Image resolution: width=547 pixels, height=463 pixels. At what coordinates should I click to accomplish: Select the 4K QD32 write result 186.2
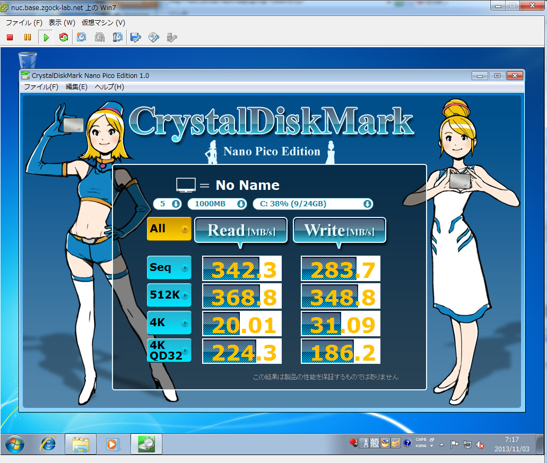coord(341,351)
